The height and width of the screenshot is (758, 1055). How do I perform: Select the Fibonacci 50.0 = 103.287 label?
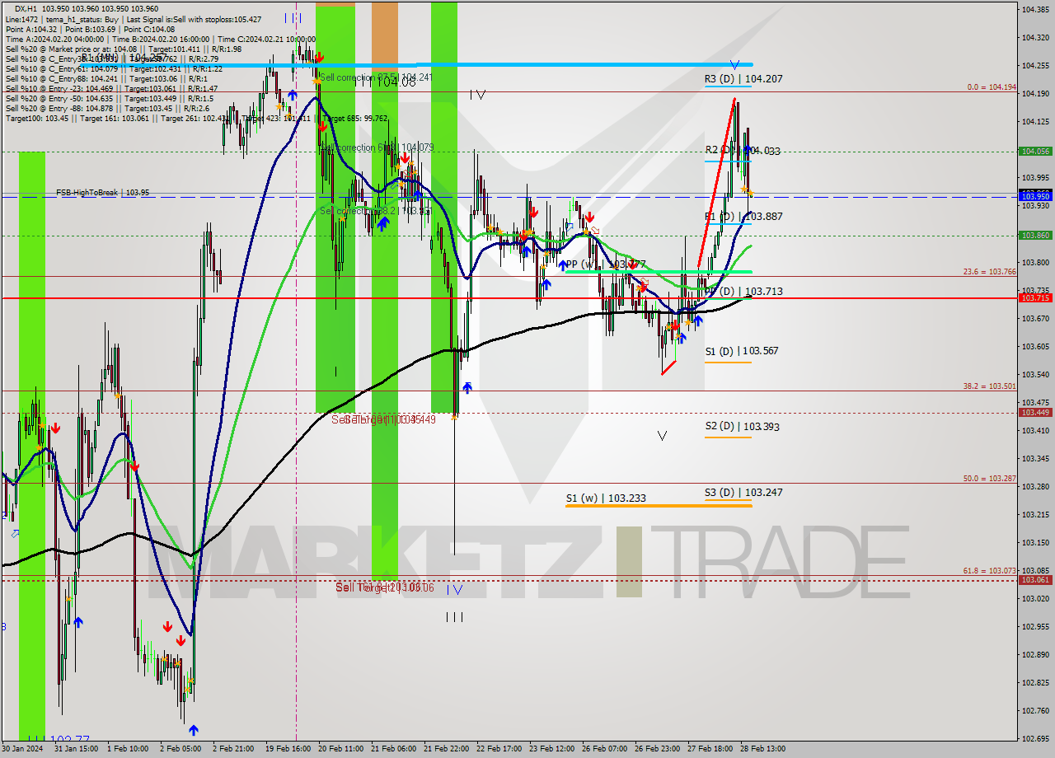(x=990, y=478)
